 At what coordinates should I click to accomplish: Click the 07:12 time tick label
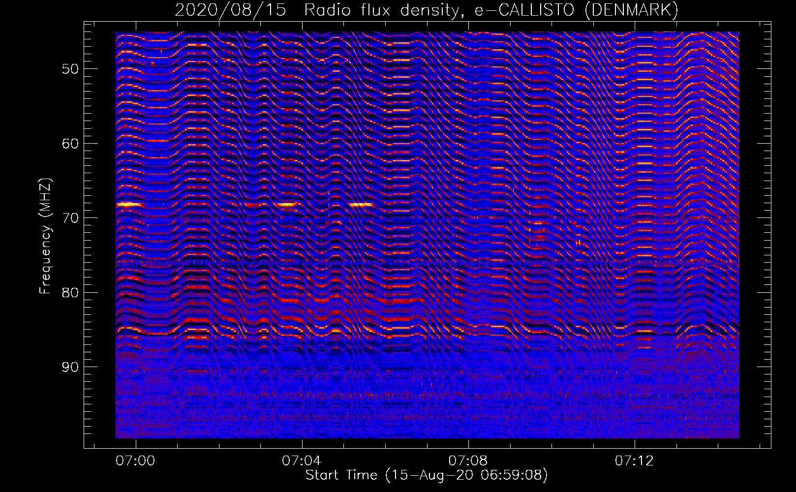(635, 461)
